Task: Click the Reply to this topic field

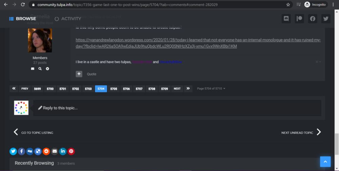Action: point(177,108)
